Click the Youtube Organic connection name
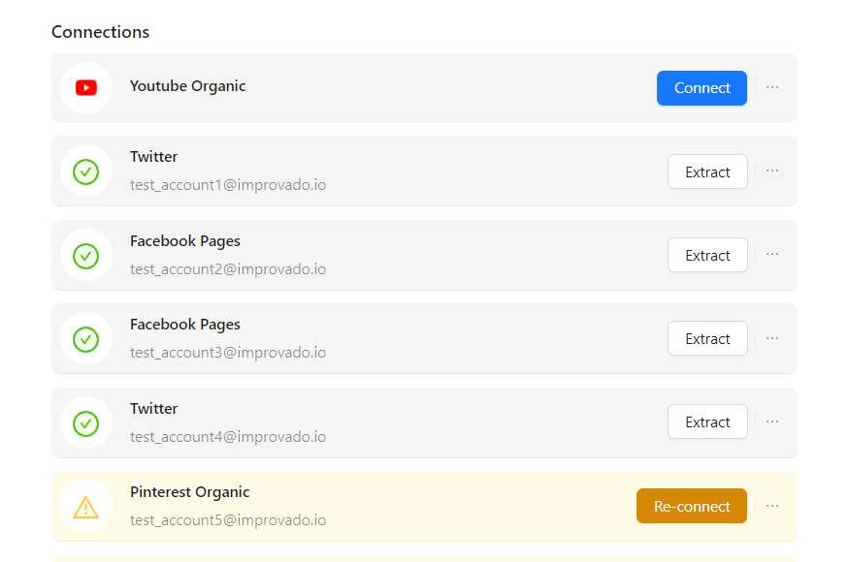850x562 pixels. [x=187, y=86]
